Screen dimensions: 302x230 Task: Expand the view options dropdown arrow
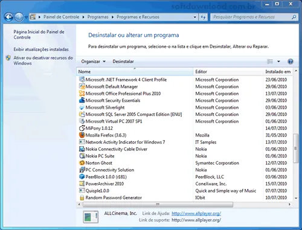coord(278,62)
